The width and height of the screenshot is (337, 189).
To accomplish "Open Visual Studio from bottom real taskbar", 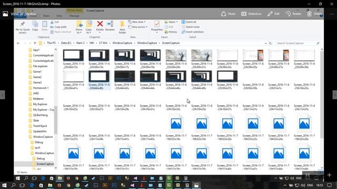I will (x=132, y=185).
